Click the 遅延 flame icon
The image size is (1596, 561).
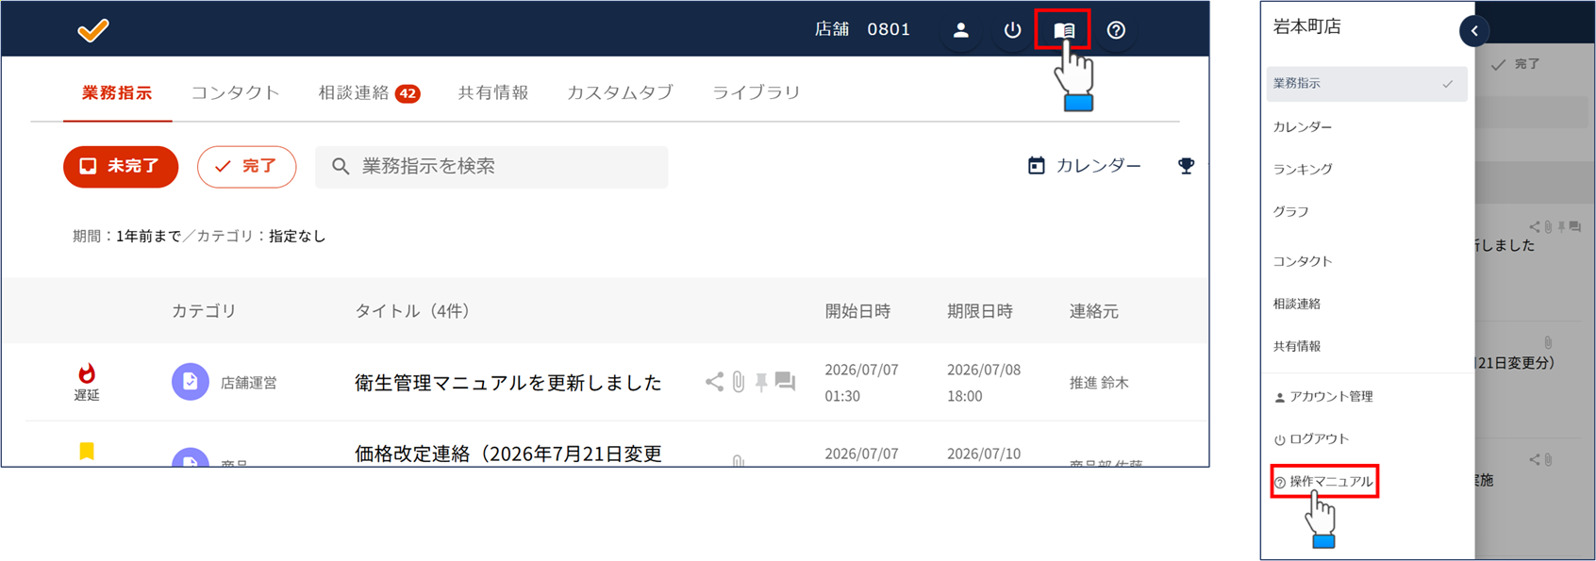pyautogui.click(x=87, y=373)
